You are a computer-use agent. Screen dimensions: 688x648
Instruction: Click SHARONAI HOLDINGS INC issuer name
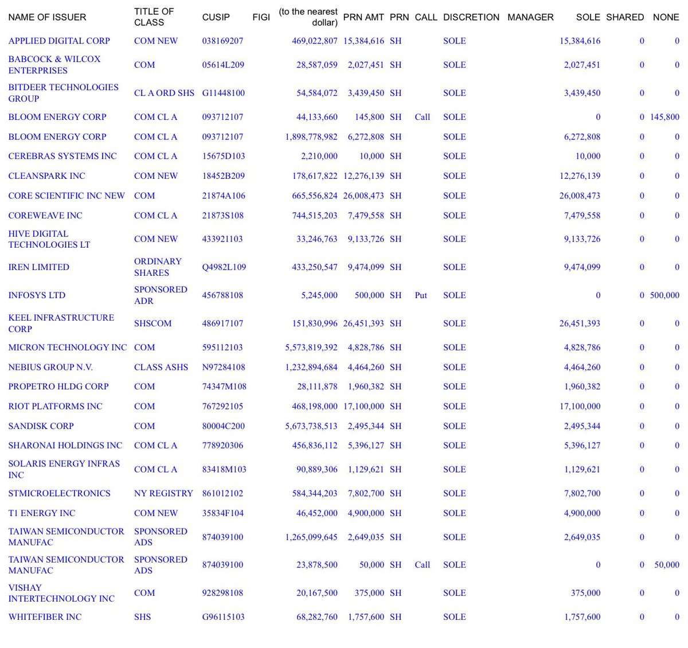[x=65, y=446]
